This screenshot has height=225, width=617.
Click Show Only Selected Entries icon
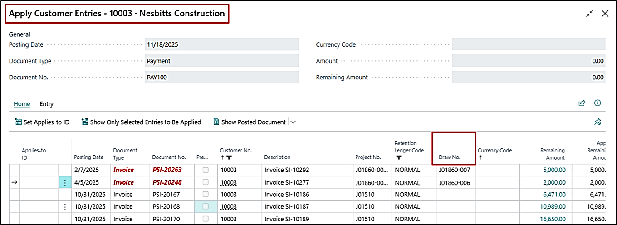(85, 122)
